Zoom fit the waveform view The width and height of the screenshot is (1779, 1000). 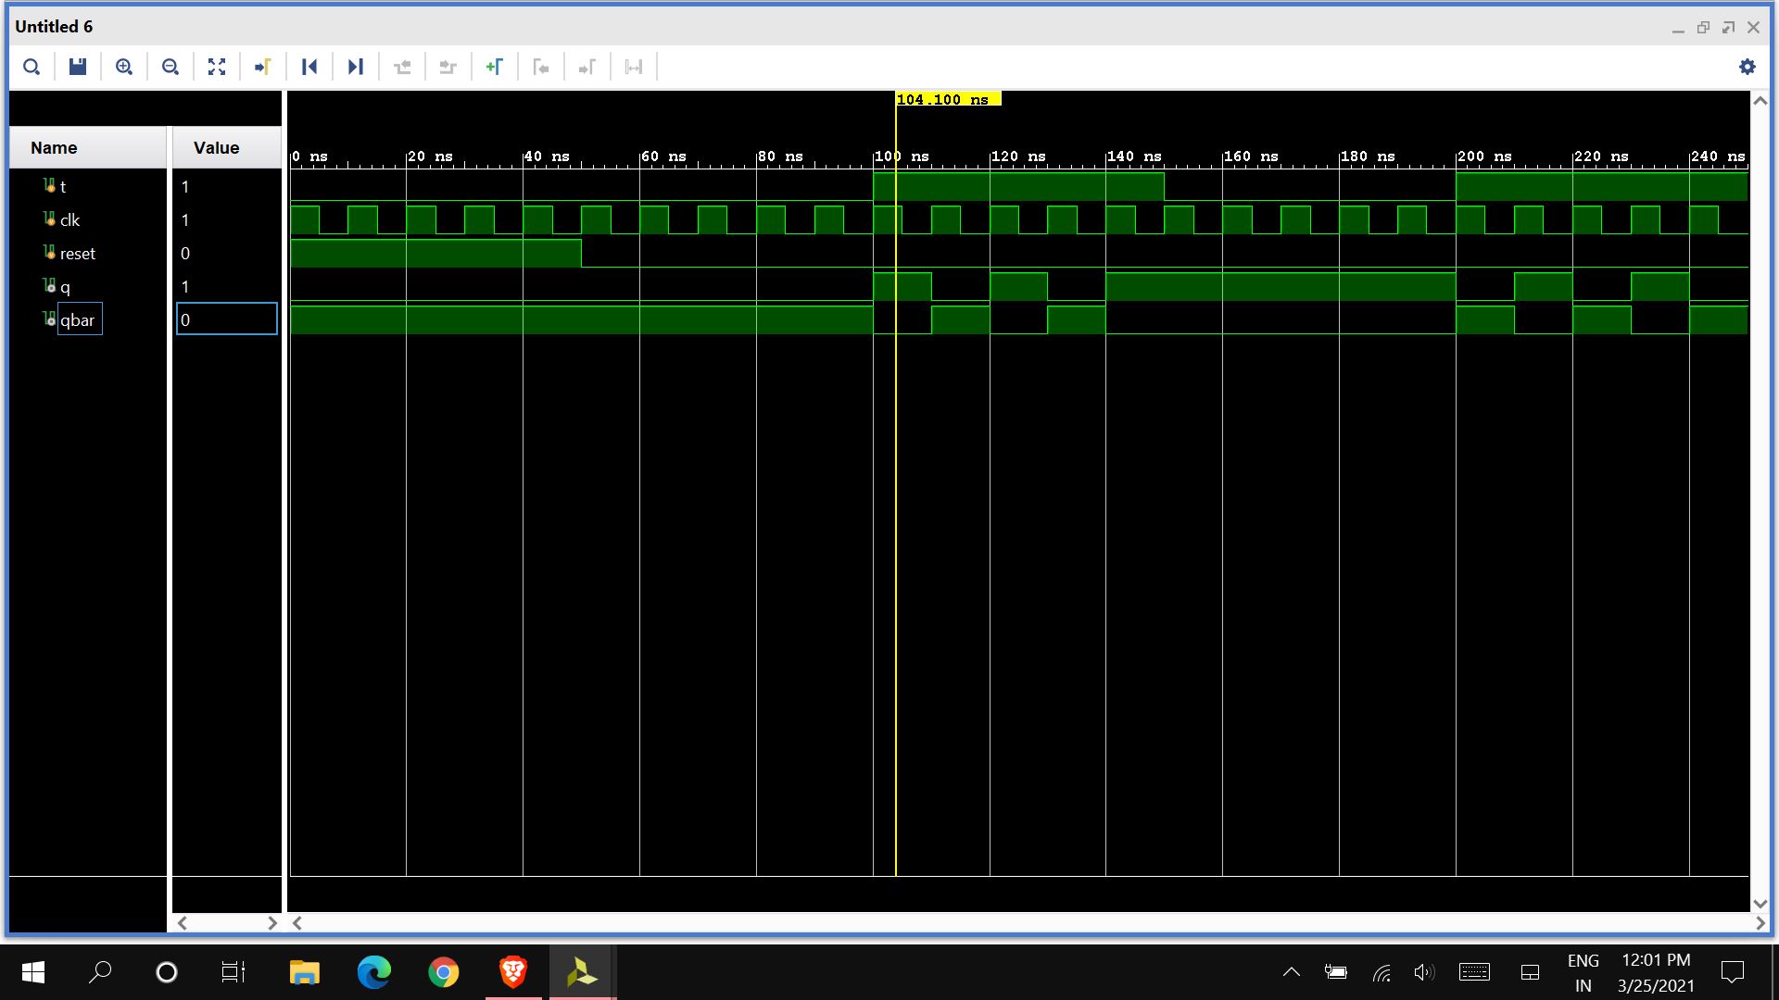tap(217, 67)
